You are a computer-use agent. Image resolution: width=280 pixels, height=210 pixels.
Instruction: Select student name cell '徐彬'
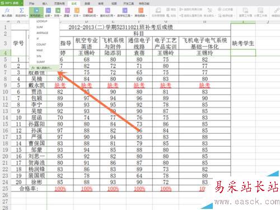pyautogui.click(x=36, y=182)
